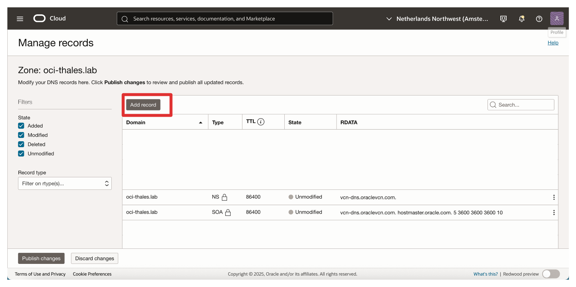Click the help question mark icon

[539, 19]
